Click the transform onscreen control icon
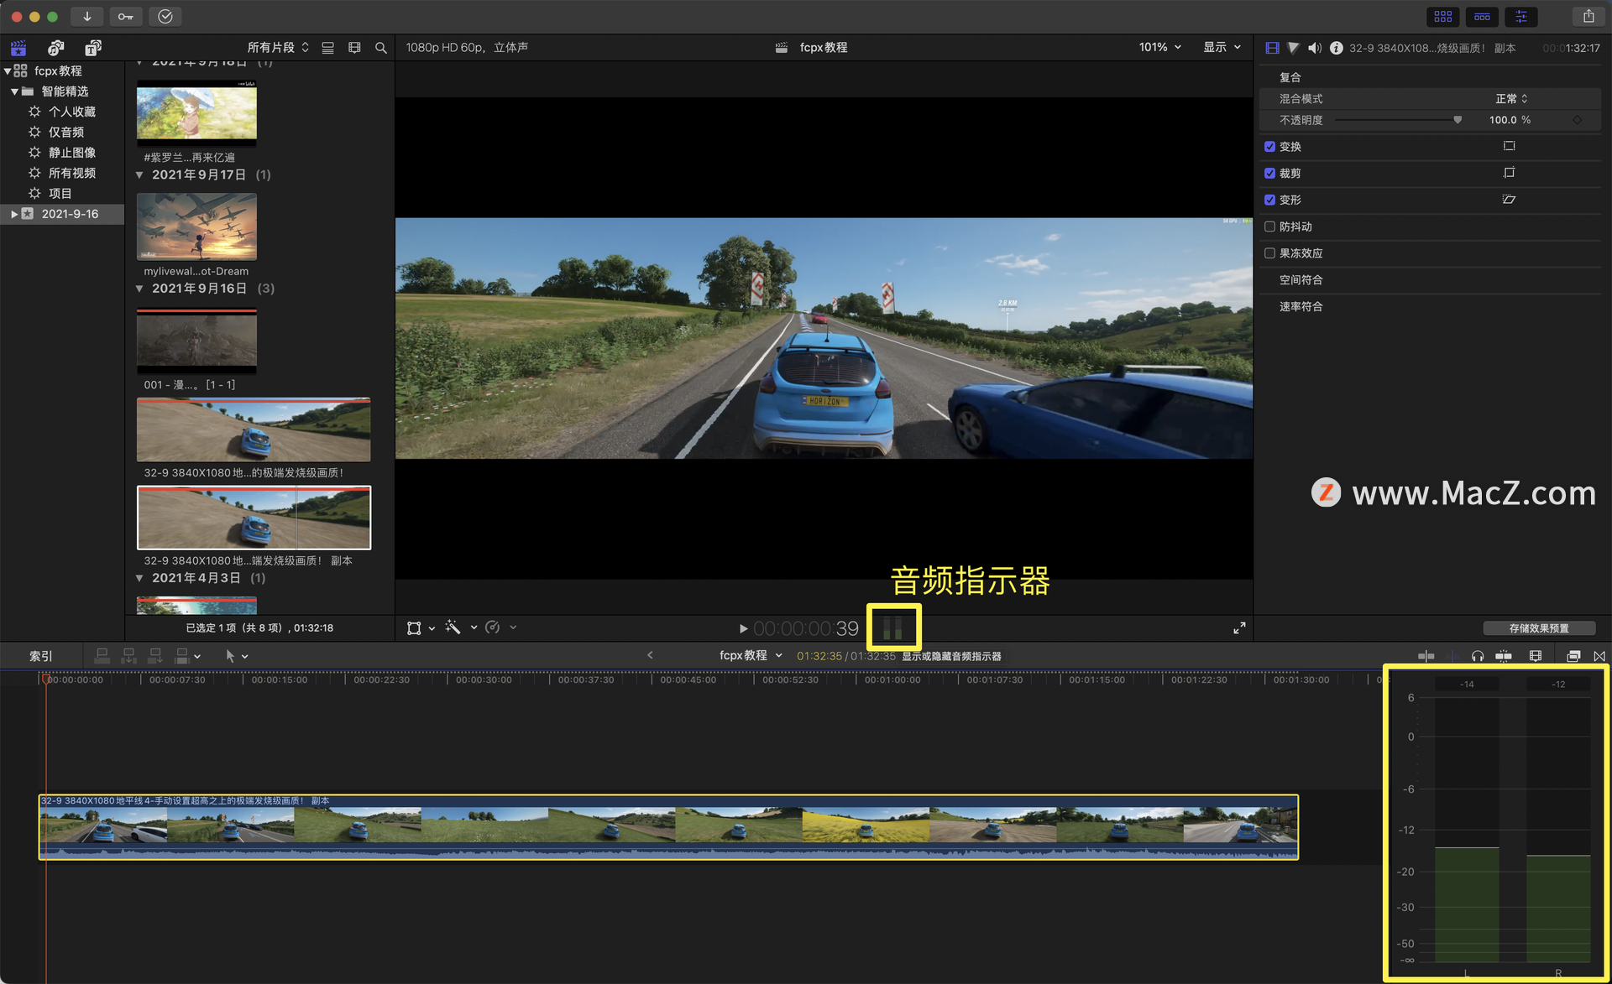 pos(1509,146)
